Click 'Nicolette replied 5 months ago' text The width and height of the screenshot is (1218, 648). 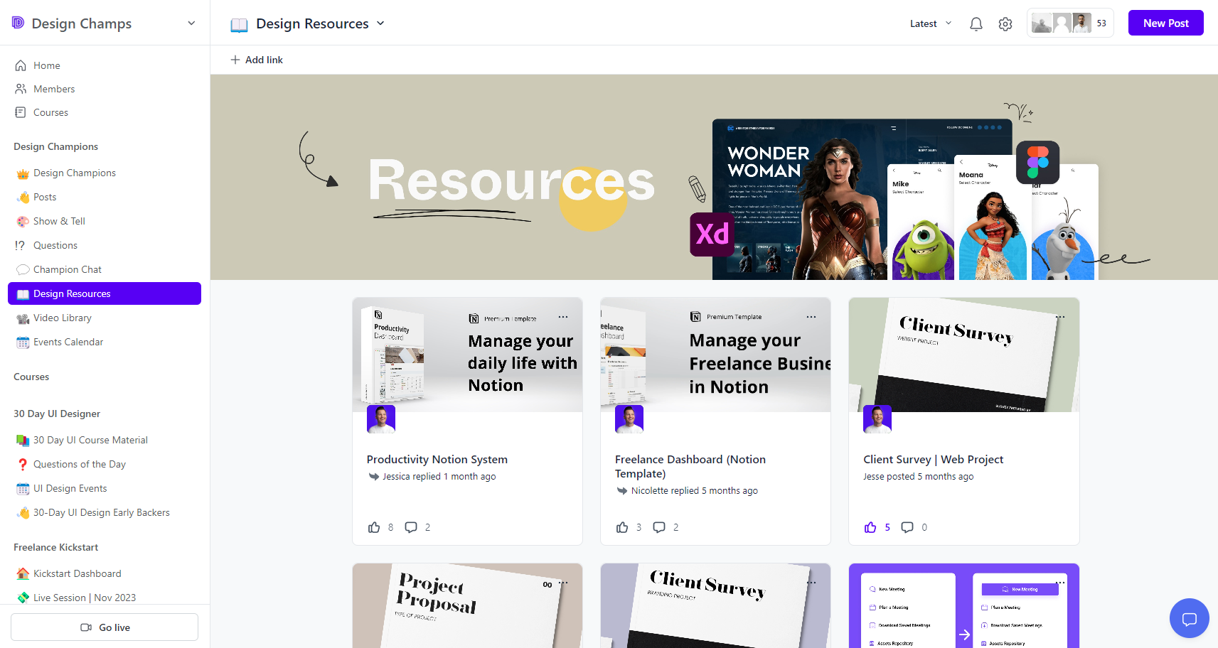point(694,491)
